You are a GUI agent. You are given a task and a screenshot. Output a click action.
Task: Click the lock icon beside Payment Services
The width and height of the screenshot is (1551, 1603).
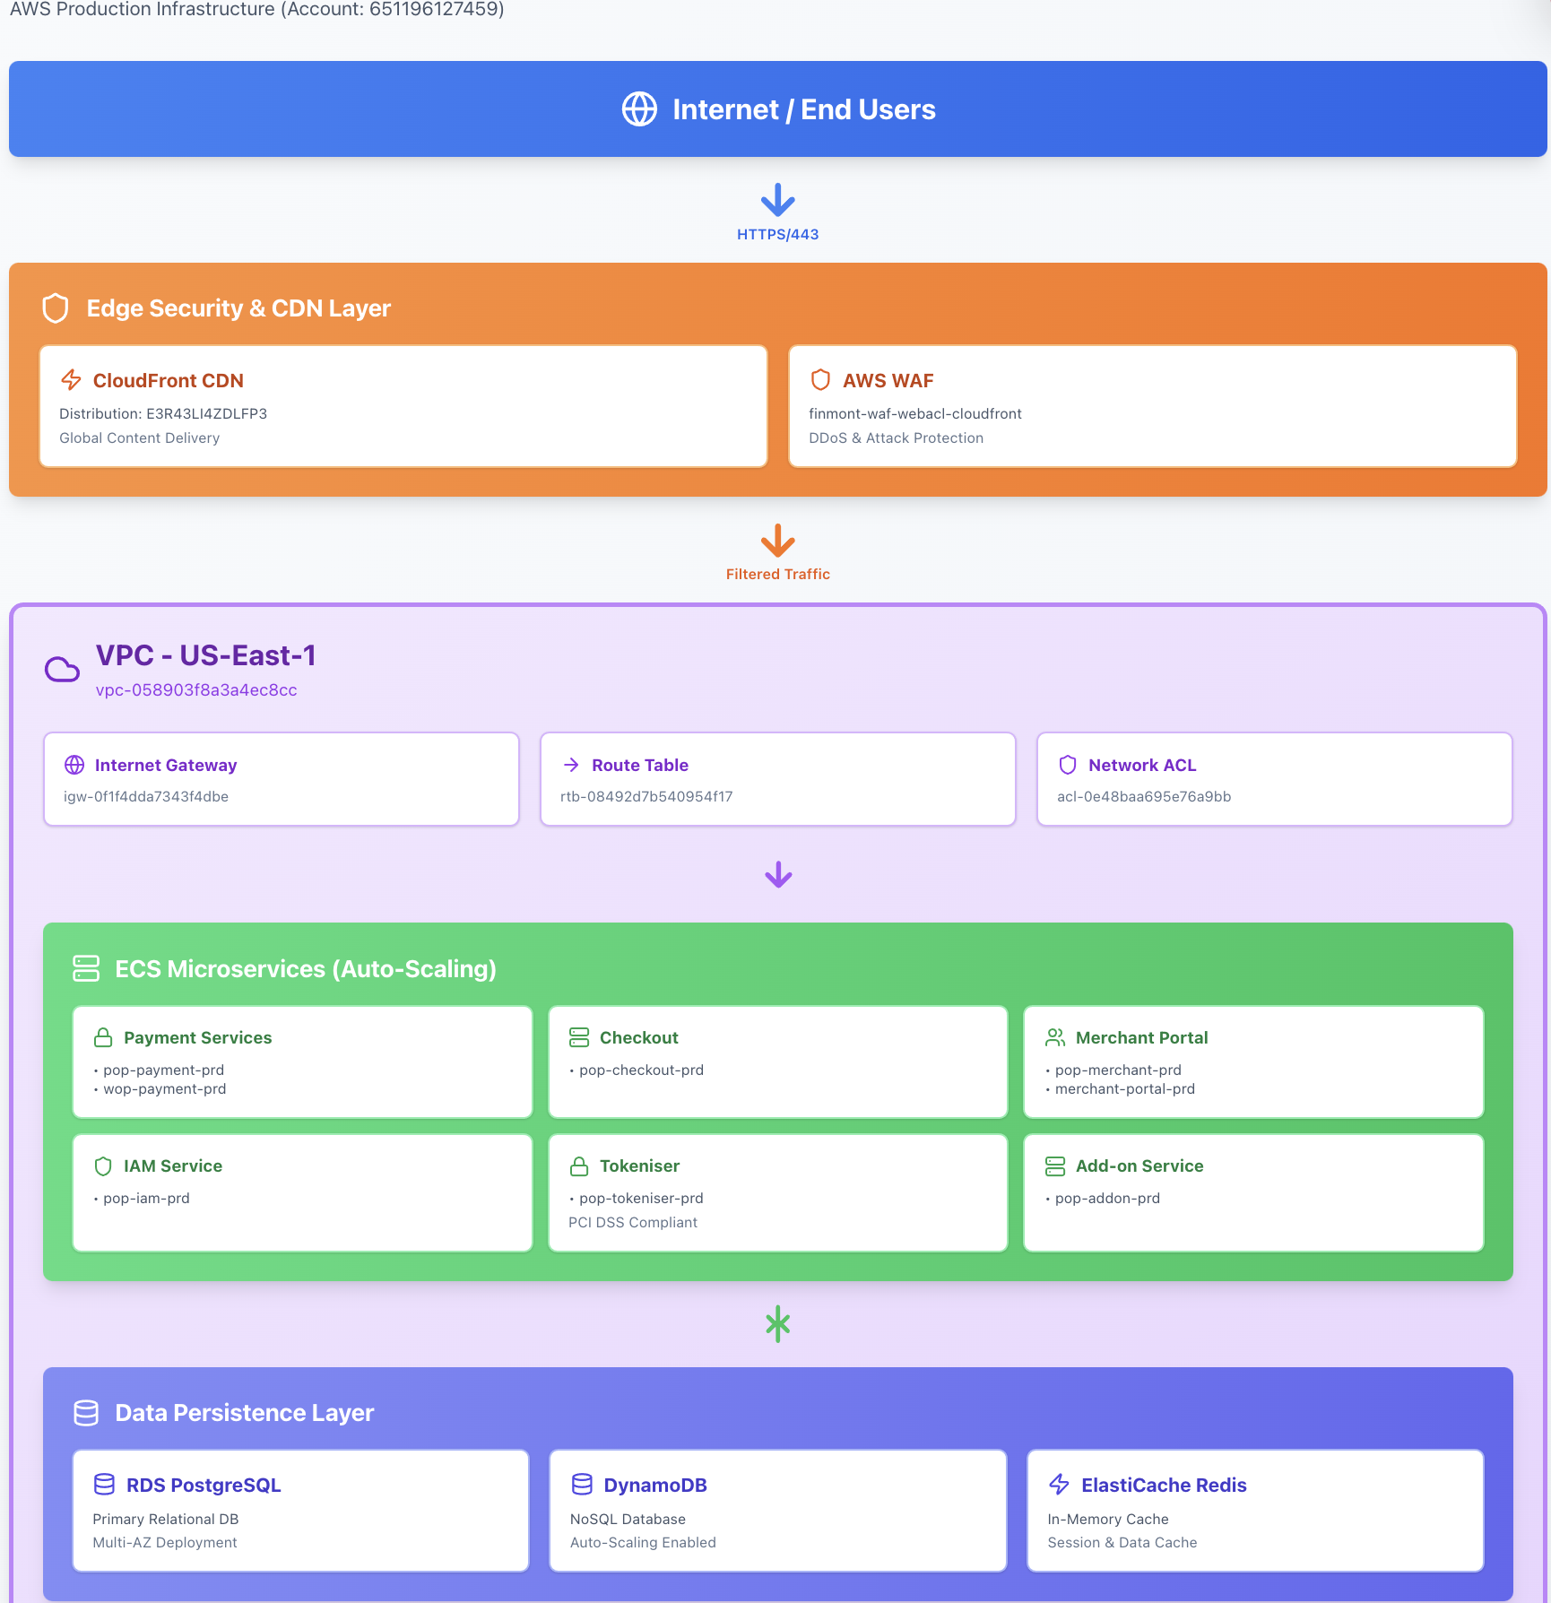click(103, 1037)
